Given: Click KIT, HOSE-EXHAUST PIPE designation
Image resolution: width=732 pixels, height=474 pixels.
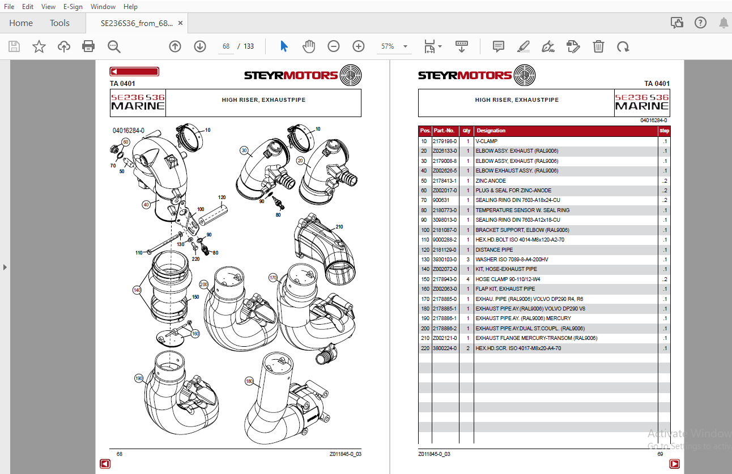Looking at the screenshot, I should tap(507, 269).
